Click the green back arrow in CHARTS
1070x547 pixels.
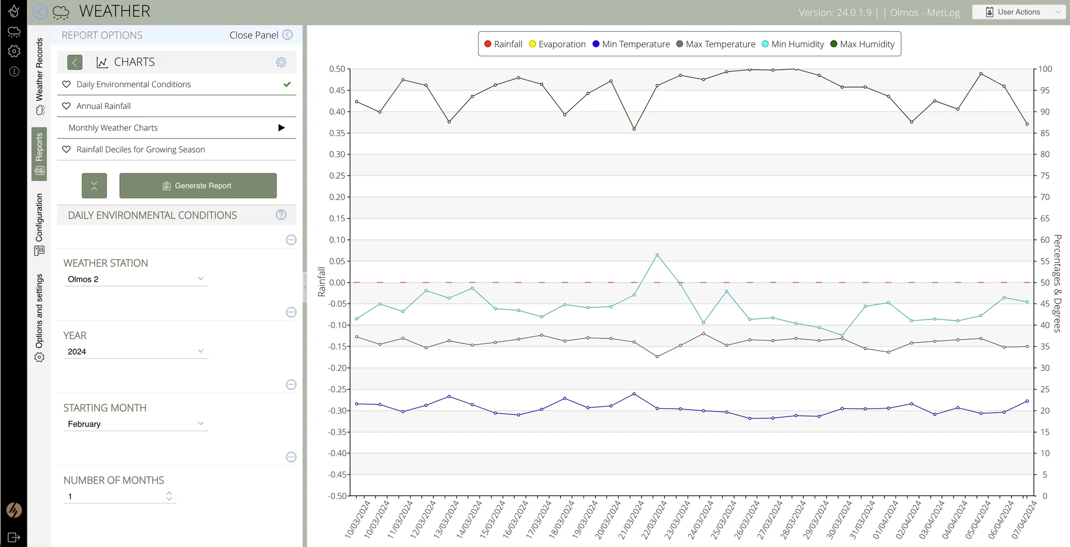click(75, 62)
